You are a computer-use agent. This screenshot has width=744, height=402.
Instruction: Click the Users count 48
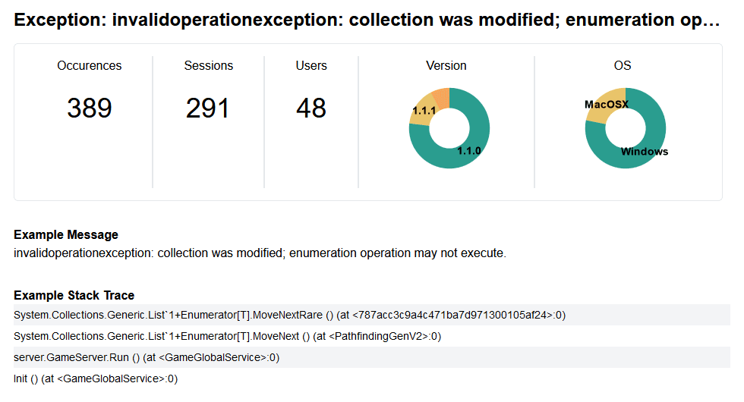(311, 108)
